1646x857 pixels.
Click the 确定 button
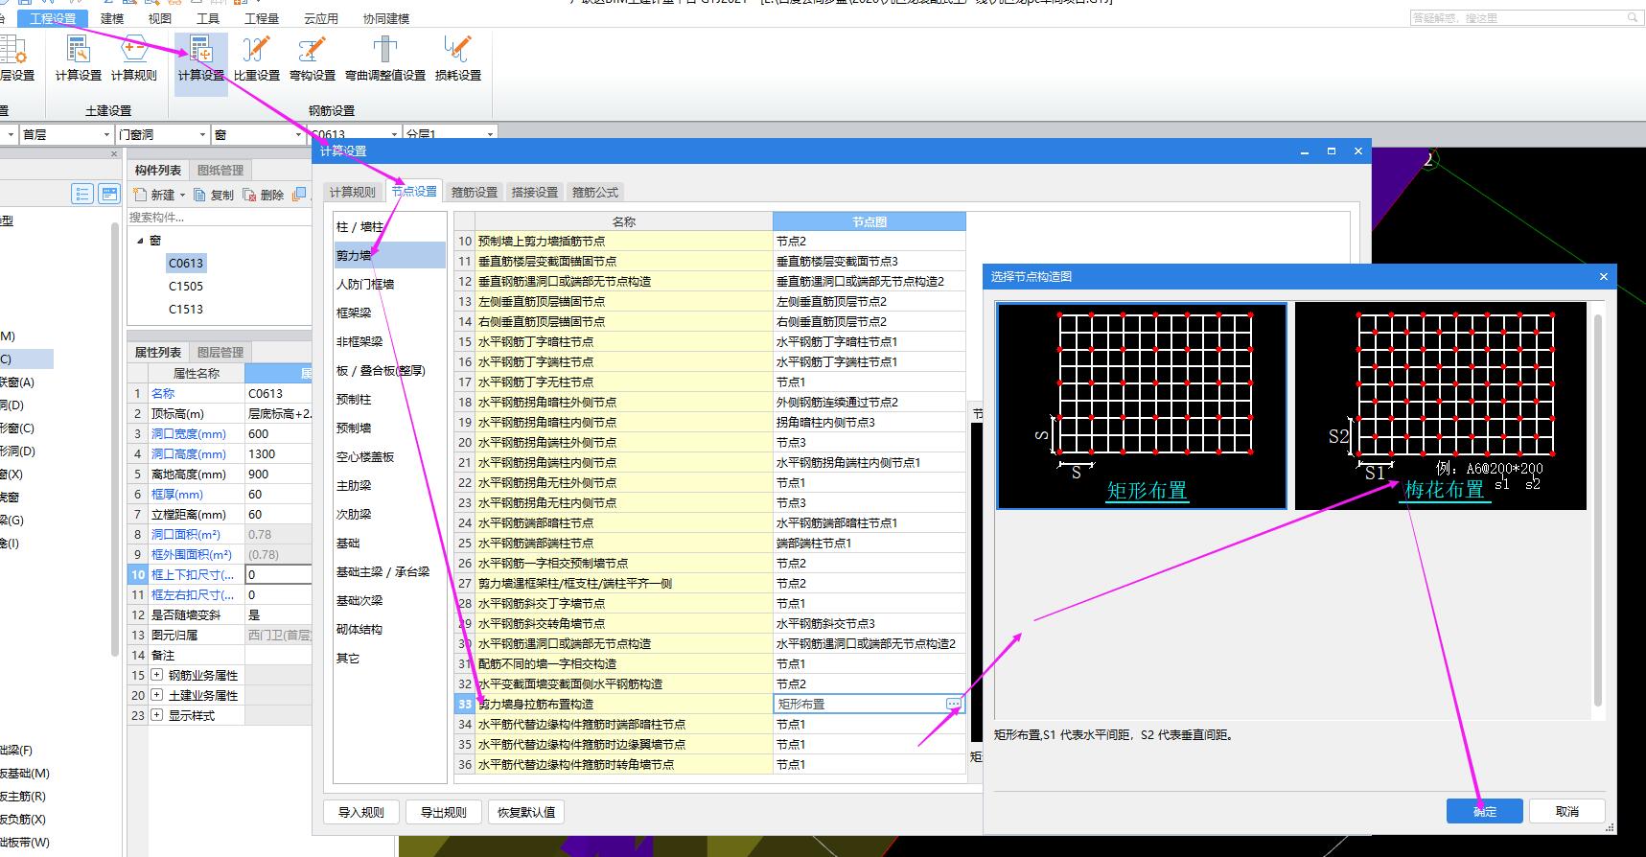[x=1484, y=811]
